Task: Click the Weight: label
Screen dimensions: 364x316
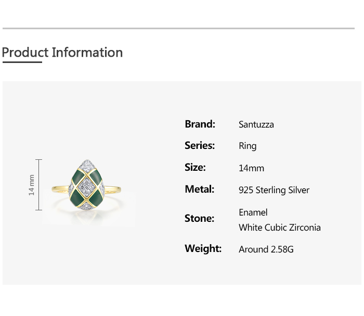Action: [203, 249]
